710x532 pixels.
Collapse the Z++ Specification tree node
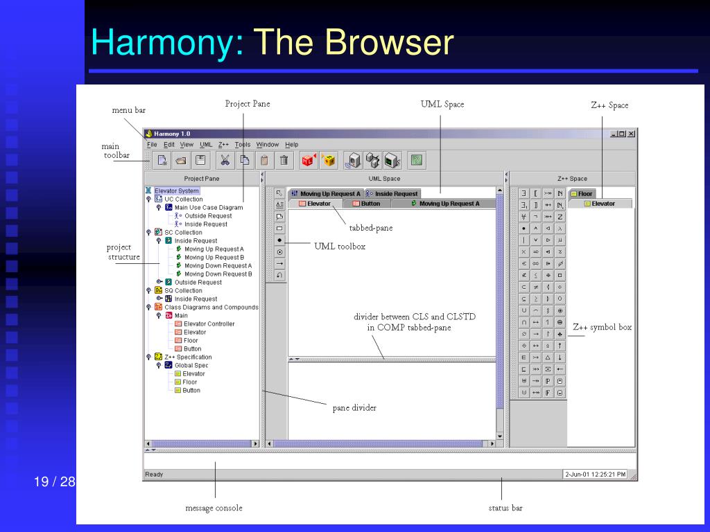tap(148, 357)
